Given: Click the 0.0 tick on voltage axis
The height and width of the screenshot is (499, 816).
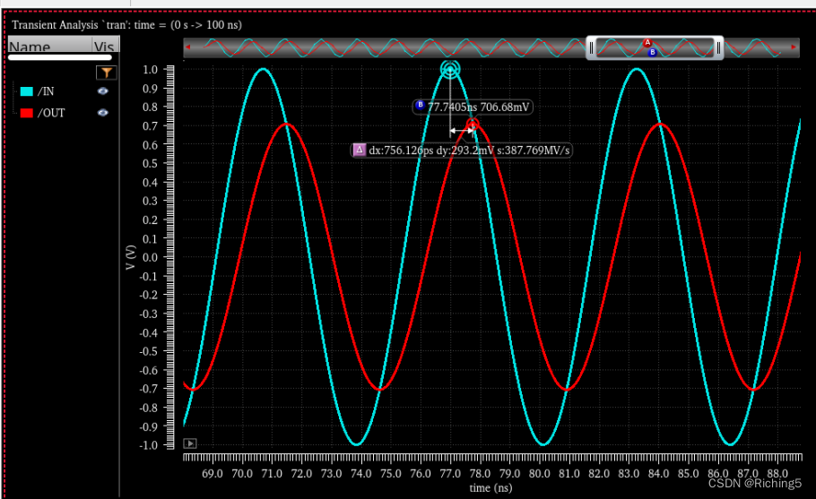Looking at the screenshot, I should [x=150, y=257].
